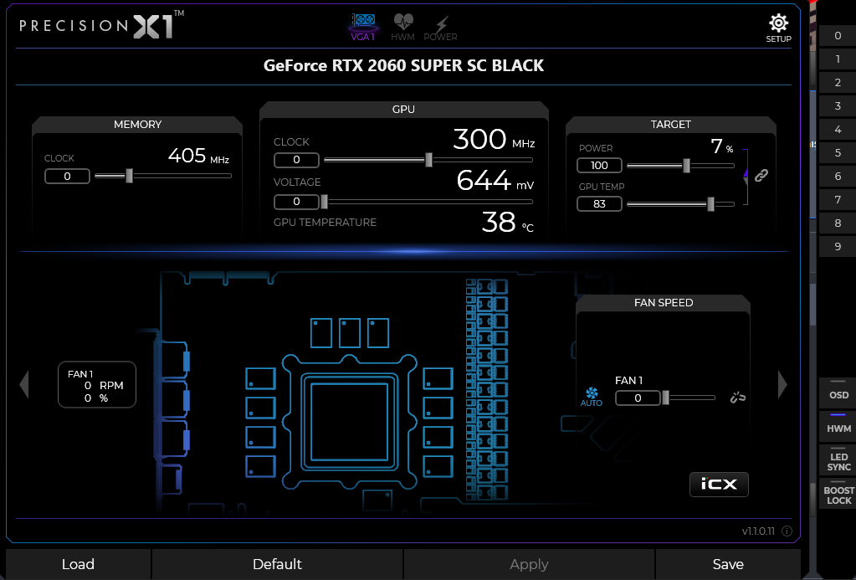Click the 405 MHz memory clock reading
This screenshot has width=856, height=580.
(198, 156)
